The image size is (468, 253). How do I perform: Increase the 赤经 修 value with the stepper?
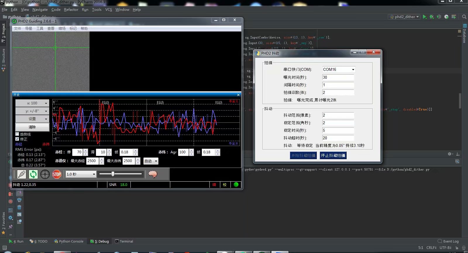[86, 150]
